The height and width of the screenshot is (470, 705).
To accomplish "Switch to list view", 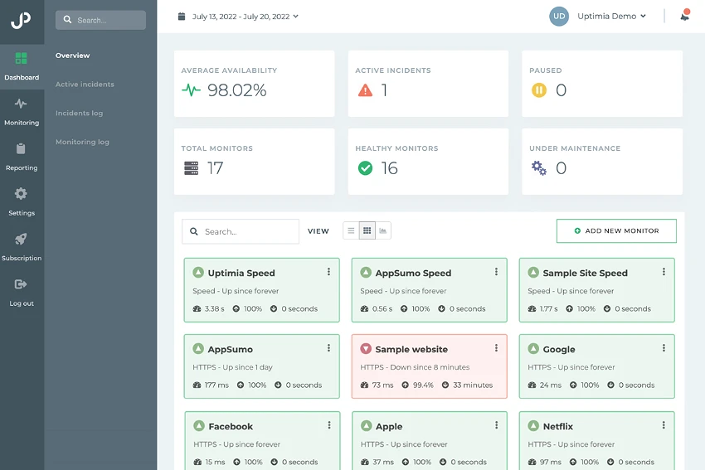I will click(x=351, y=230).
